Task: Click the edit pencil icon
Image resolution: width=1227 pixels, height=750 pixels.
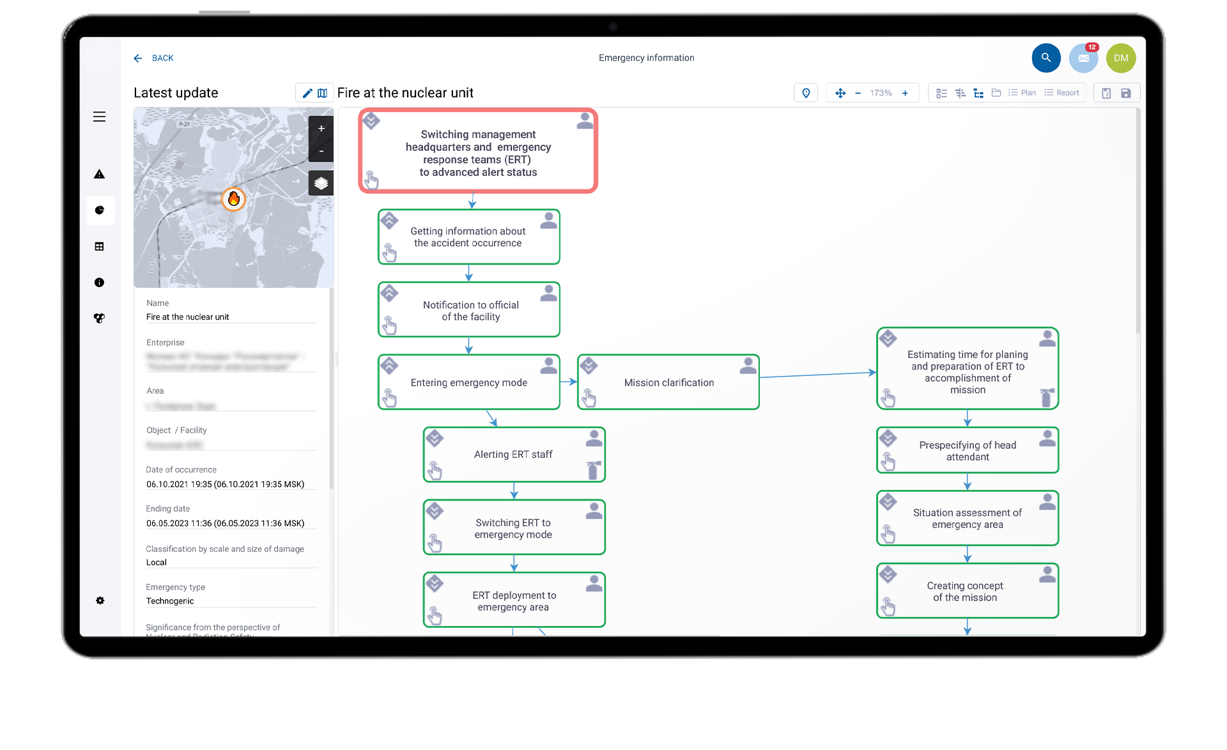Action: [307, 93]
